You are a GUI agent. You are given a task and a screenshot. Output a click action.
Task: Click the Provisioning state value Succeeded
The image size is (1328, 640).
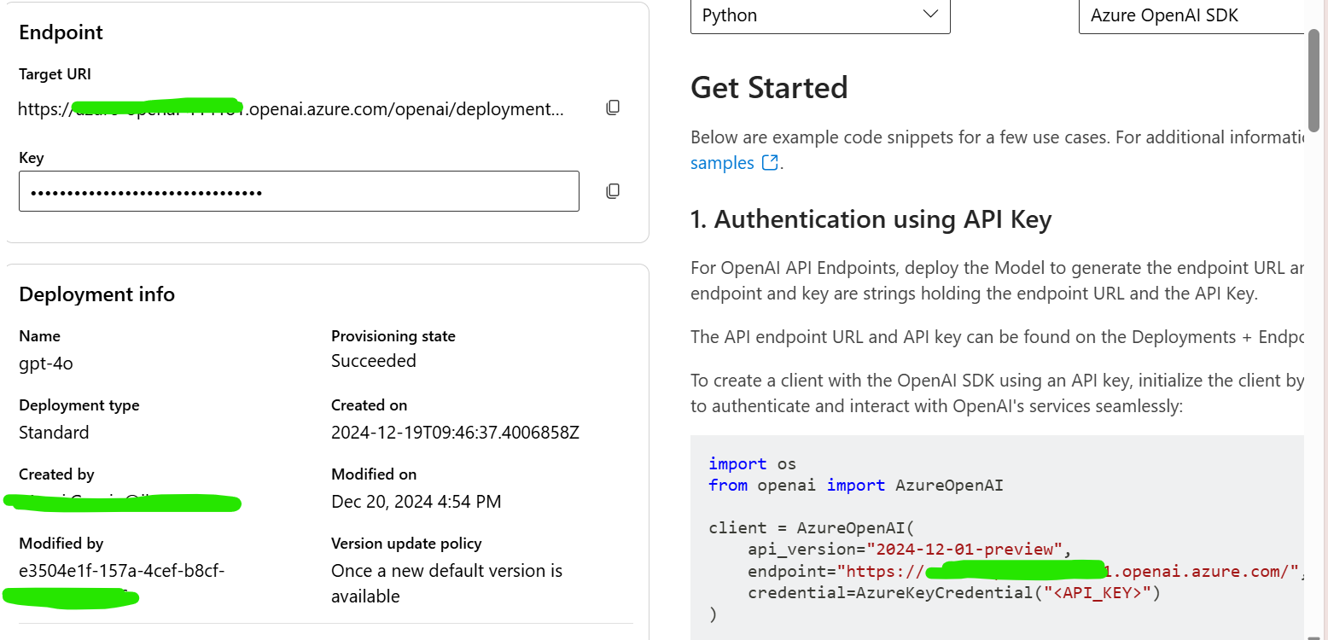click(374, 361)
